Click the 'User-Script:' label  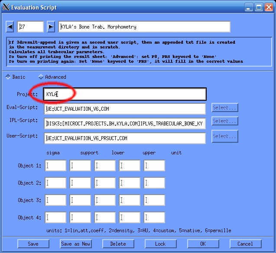click(x=22, y=136)
